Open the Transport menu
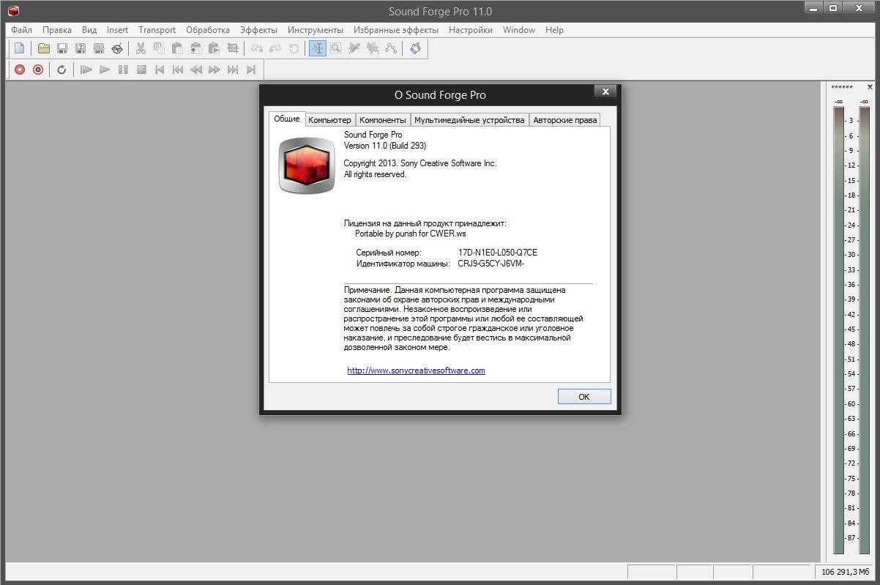Viewport: 880px width, 585px height. click(157, 30)
